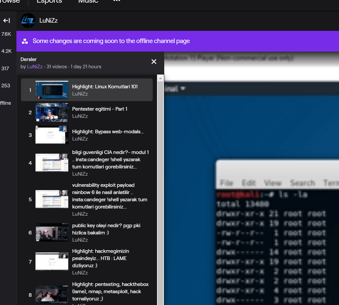This screenshot has width=339, height=305.
Task: Open thumbnail of playlist item 8
Action: coord(52,294)
